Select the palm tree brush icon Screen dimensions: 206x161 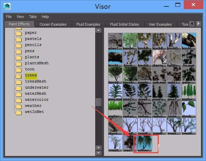pos(189,74)
